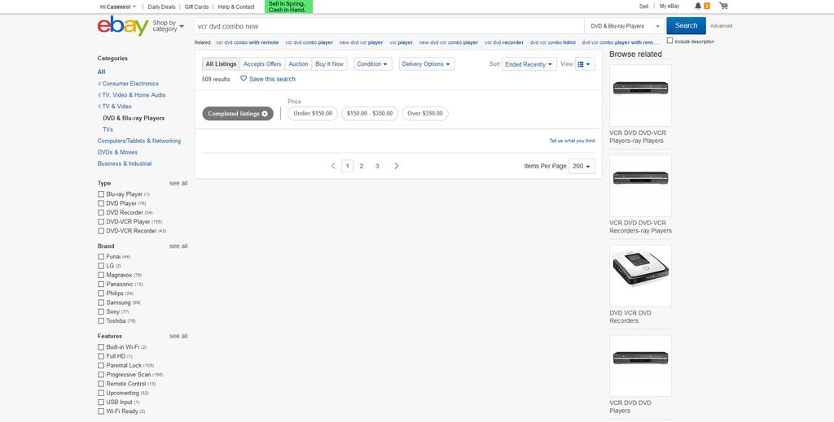834x422 pixels.
Task: Tick Include description checkbox
Action: click(x=669, y=41)
